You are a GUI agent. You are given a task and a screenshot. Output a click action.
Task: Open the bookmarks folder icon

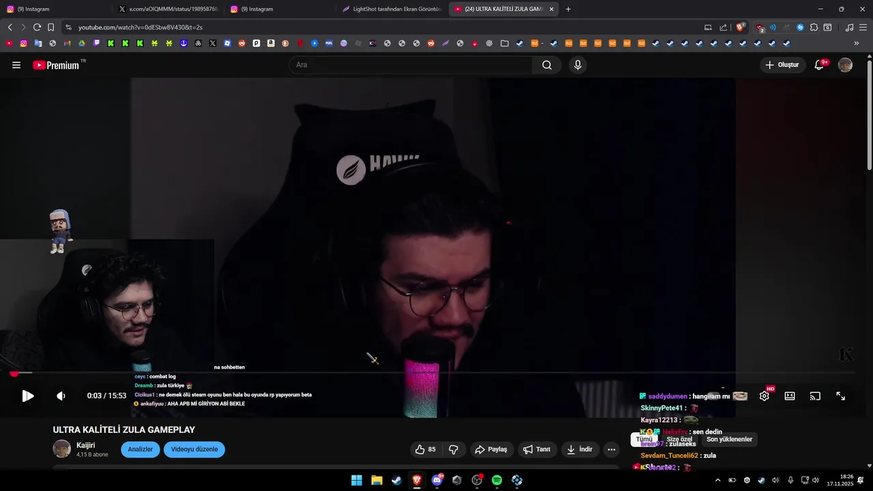click(504, 43)
